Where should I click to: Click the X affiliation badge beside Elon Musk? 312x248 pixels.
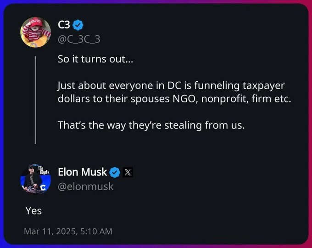point(128,173)
